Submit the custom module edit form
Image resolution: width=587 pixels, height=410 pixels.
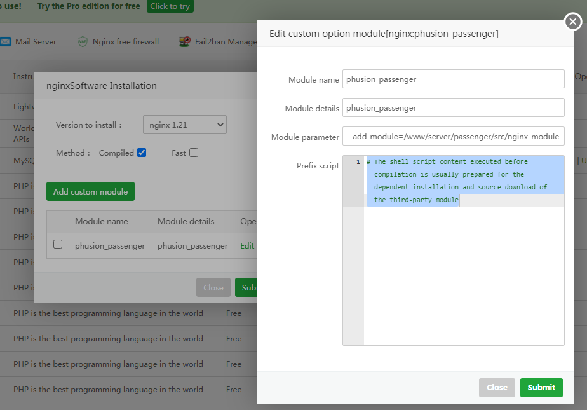[x=541, y=387]
